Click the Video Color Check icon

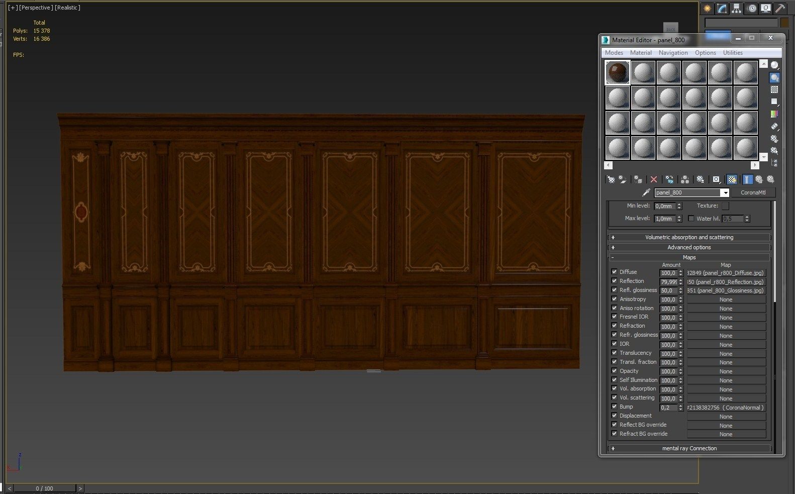coord(774,114)
